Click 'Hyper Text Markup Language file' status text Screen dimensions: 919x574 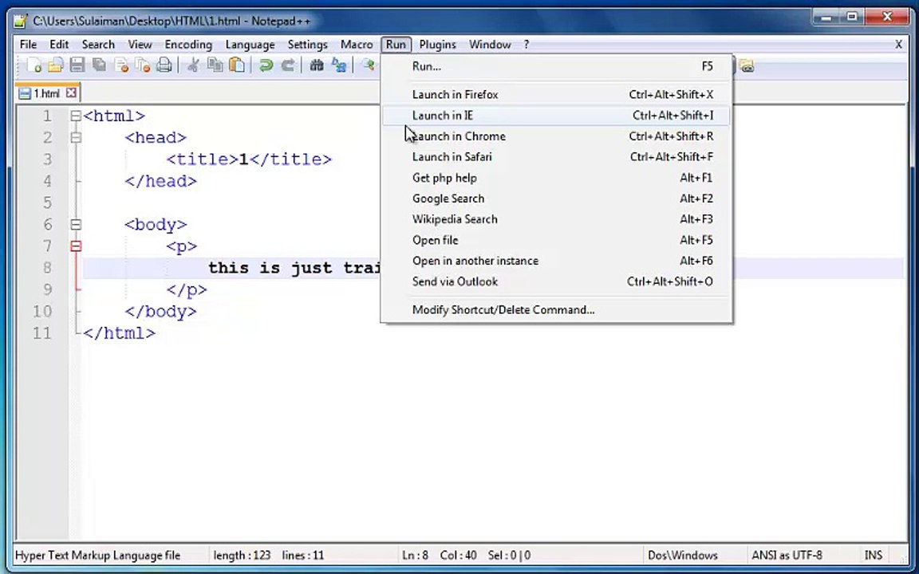pyautogui.click(x=98, y=555)
